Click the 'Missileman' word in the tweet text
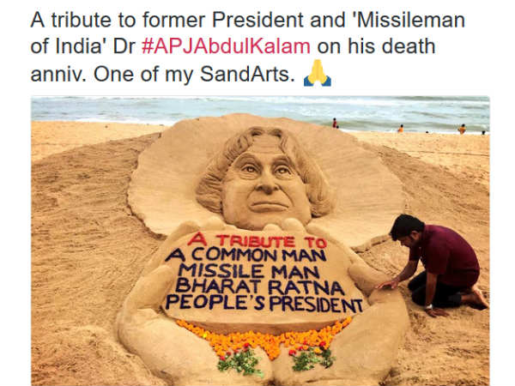This screenshot has height=386, width=515. [x=410, y=20]
